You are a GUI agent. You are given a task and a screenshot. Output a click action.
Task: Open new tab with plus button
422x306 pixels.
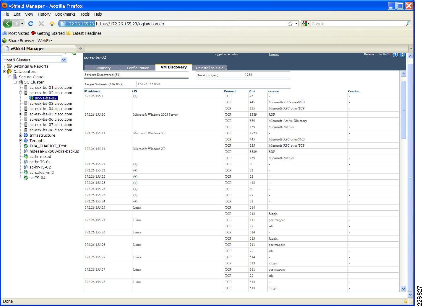pos(80,48)
